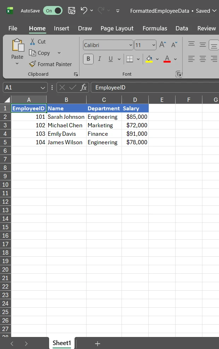Open the Insert ribbon tab

(x=61, y=28)
